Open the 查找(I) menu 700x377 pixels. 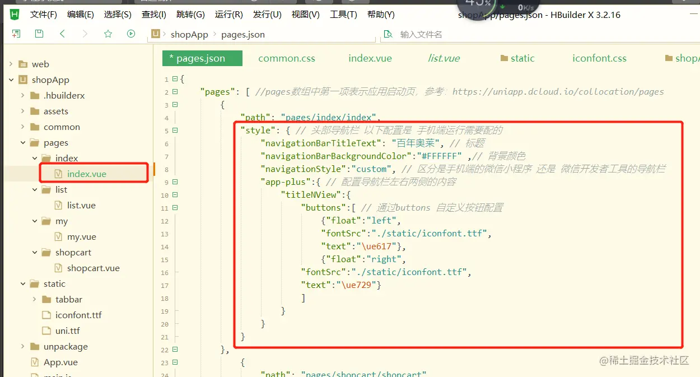coord(154,15)
